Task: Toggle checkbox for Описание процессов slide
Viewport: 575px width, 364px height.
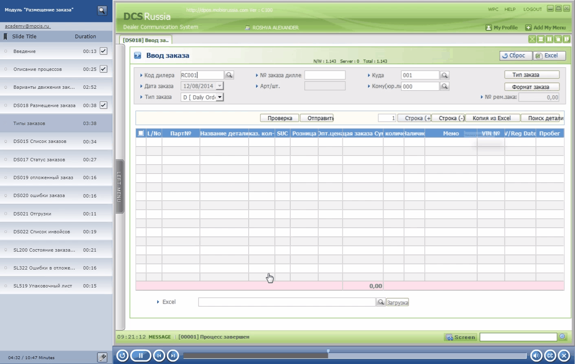Action: 103,69
